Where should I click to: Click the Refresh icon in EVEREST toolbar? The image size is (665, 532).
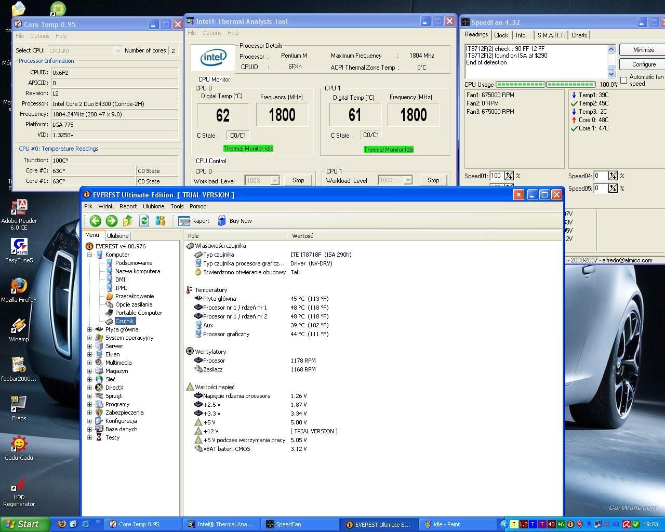[144, 221]
